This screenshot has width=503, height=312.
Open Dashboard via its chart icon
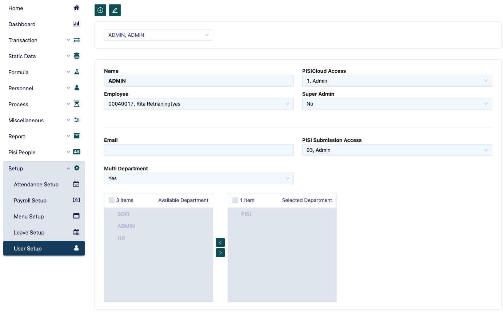[76, 23]
